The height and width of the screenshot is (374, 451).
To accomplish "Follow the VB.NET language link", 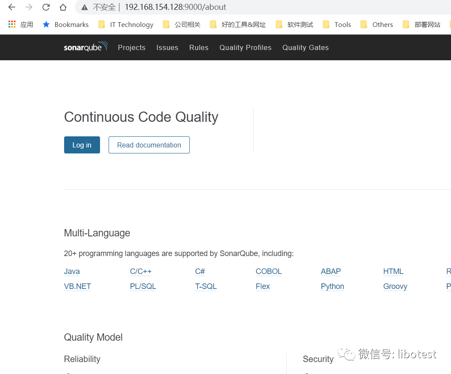I will (77, 286).
